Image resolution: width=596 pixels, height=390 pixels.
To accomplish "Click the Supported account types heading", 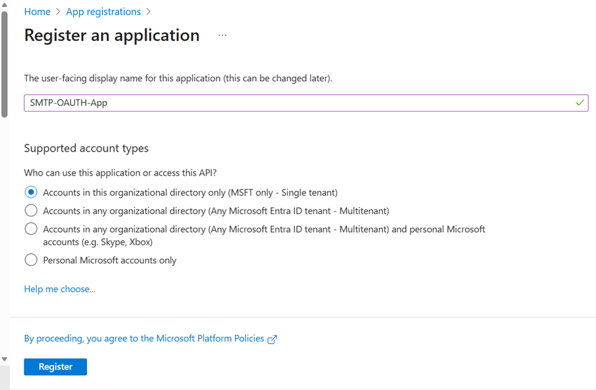I will 86,148.
